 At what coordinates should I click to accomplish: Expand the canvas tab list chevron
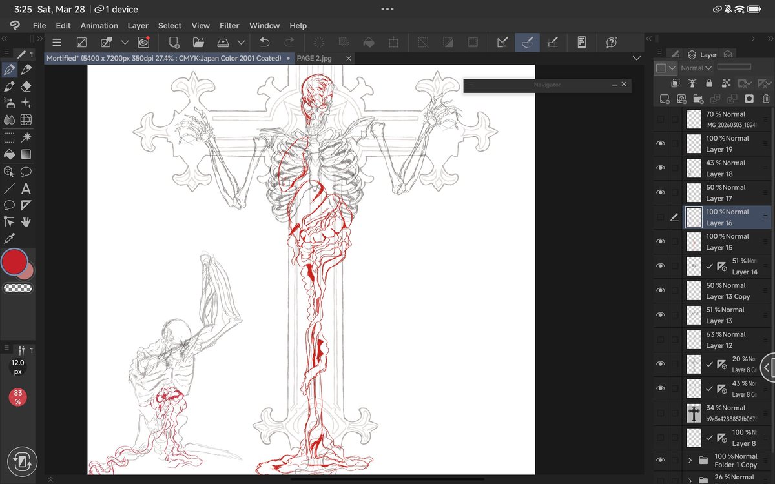pos(636,58)
